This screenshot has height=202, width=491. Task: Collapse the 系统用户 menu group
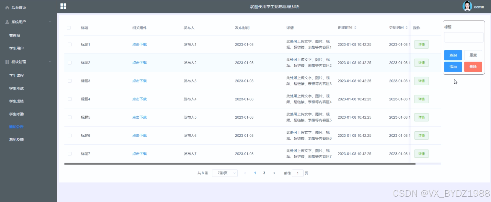click(x=50, y=22)
